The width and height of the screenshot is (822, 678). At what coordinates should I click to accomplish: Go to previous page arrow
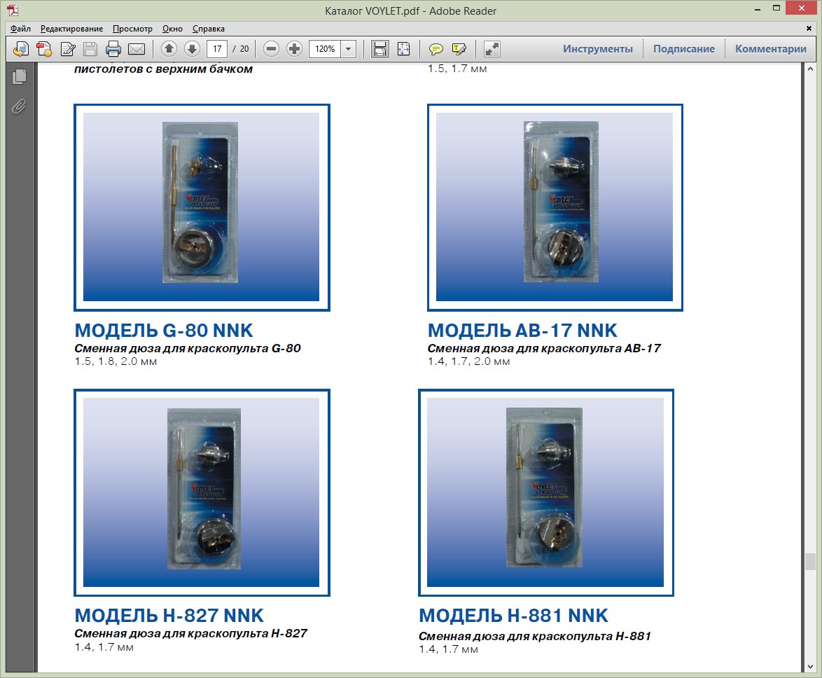point(169,49)
